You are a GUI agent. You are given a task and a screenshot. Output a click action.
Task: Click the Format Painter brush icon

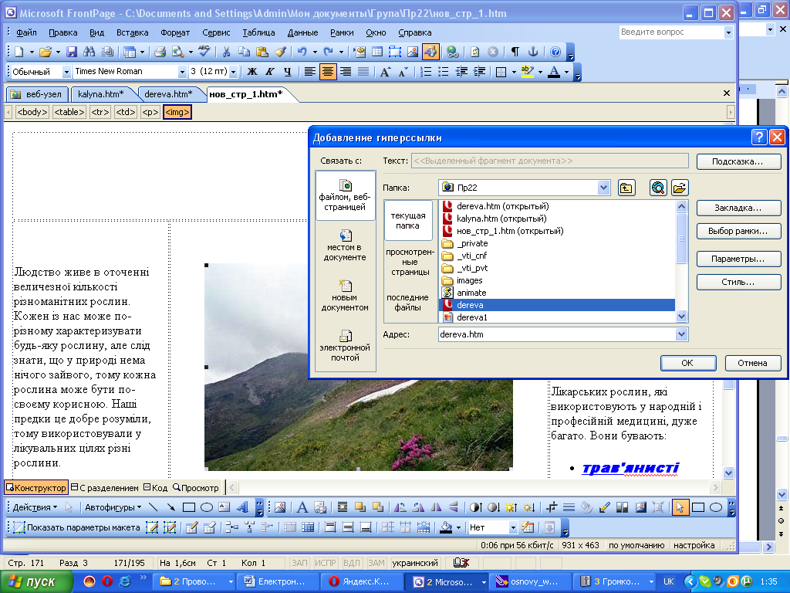click(x=280, y=52)
